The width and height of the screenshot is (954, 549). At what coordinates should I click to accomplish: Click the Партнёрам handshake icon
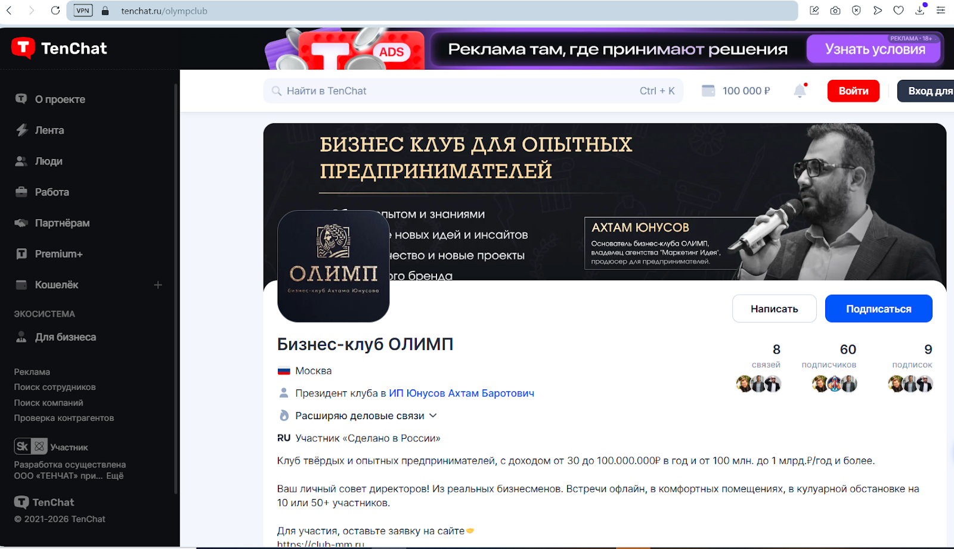tap(21, 223)
